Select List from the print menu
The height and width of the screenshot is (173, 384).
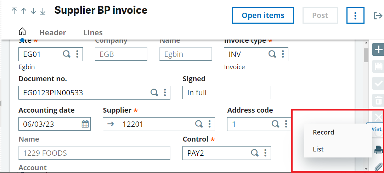[x=318, y=149]
